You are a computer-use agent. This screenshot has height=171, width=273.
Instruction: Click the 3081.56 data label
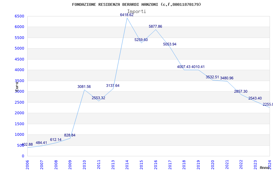tap(84, 87)
